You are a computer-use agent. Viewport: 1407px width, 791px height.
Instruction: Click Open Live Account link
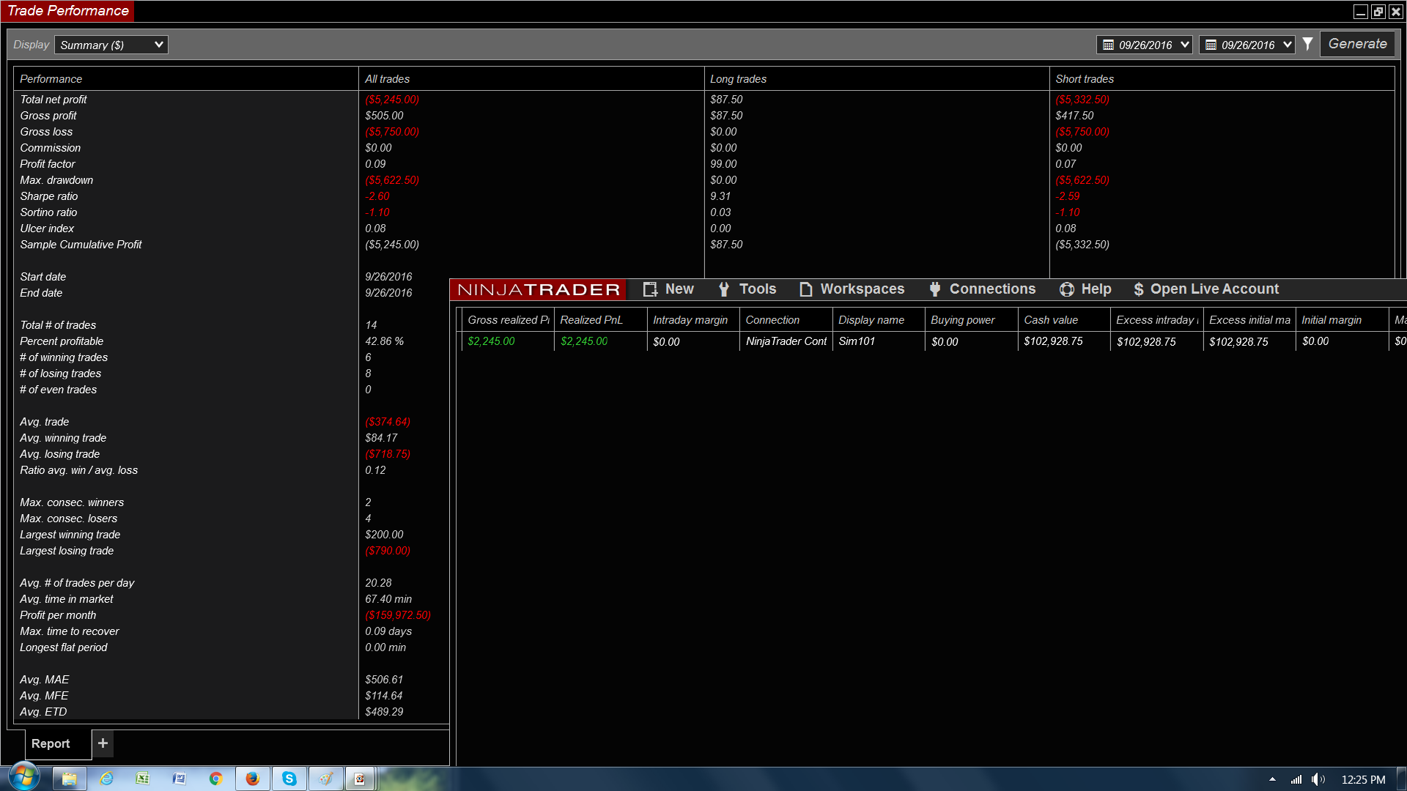pyautogui.click(x=1206, y=289)
